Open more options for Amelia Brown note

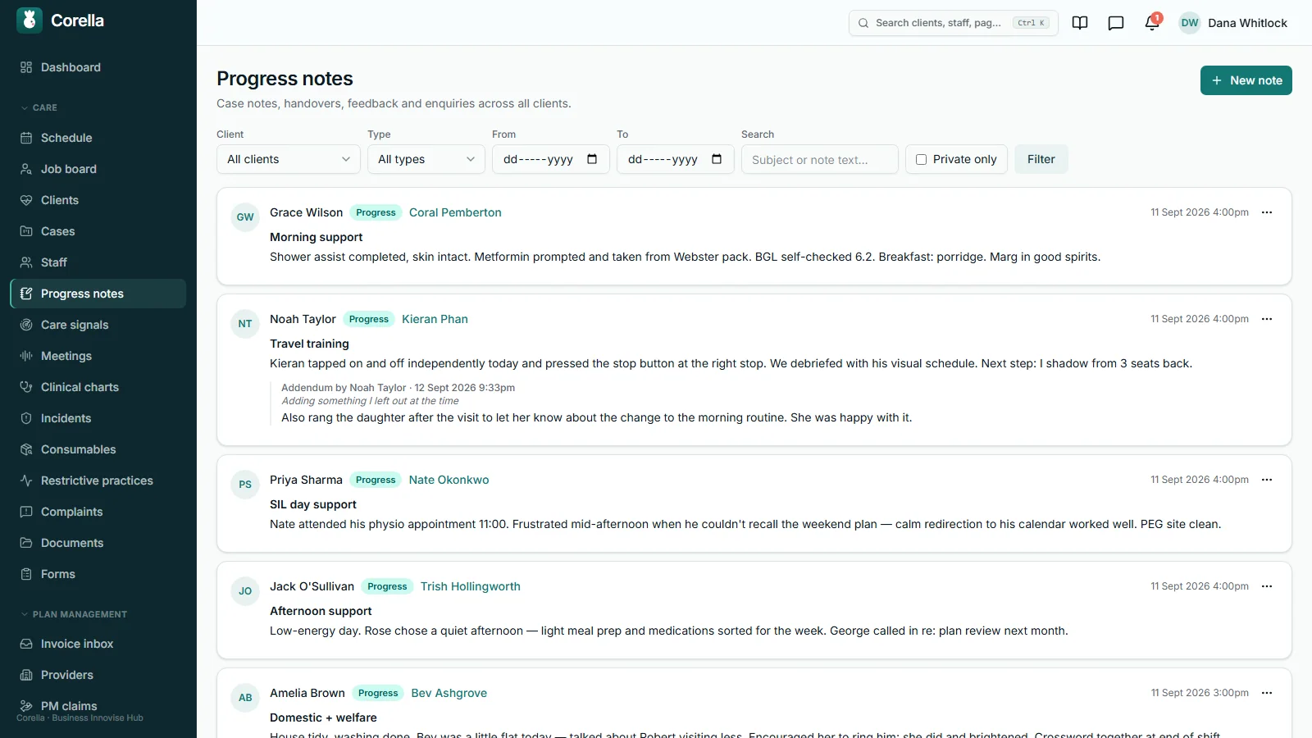coord(1267,693)
